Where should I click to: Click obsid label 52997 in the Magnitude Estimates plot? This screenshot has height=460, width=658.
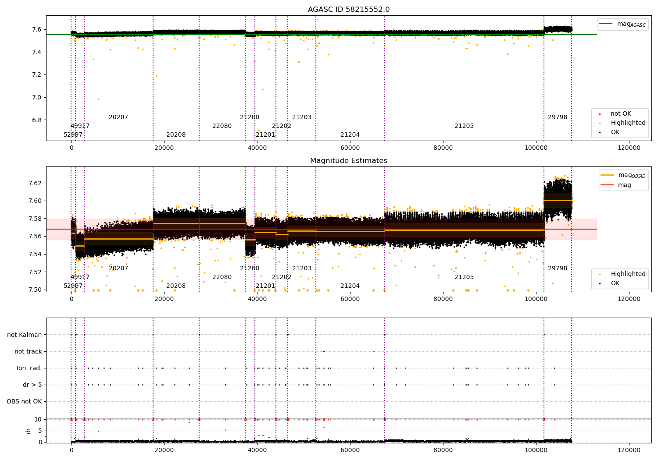[73, 286]
